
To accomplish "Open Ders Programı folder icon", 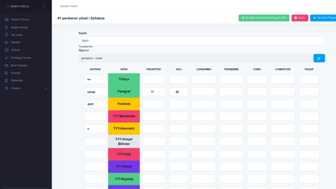I will click(x=7, y=65).
